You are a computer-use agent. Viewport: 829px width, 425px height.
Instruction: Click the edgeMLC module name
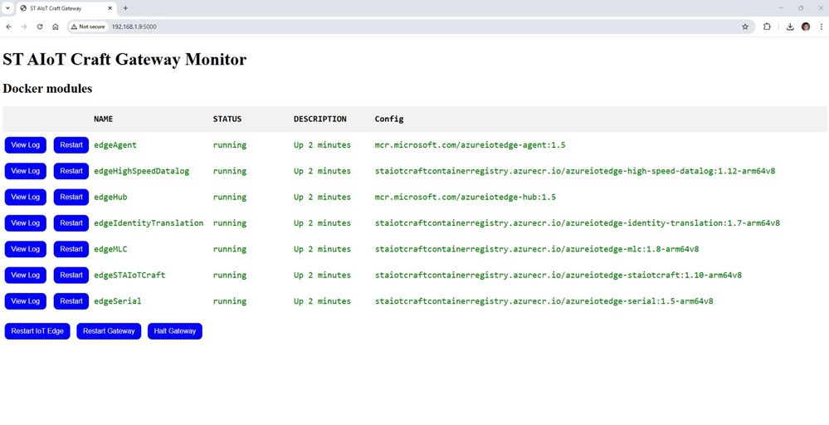point(110,248)
